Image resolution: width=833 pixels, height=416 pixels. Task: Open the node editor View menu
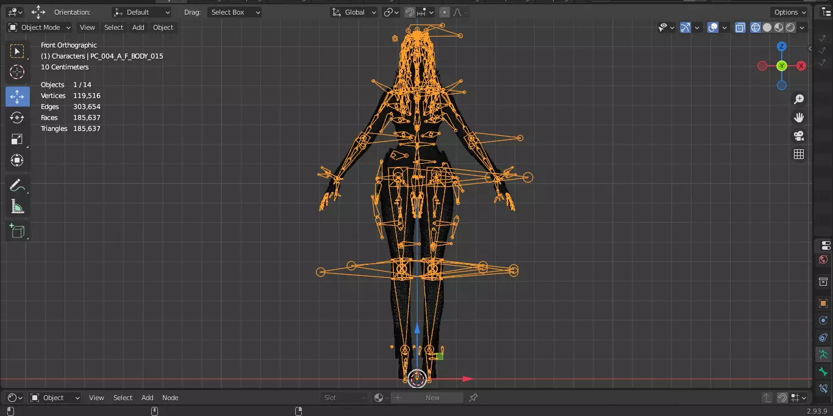click(x=96, y=398)
